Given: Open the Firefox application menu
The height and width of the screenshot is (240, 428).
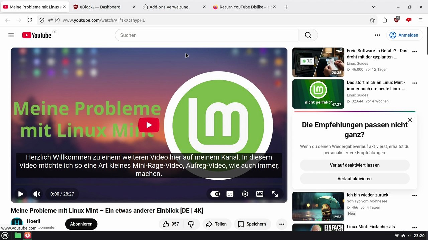Looking at the screenshot, I should click(421, 20).
